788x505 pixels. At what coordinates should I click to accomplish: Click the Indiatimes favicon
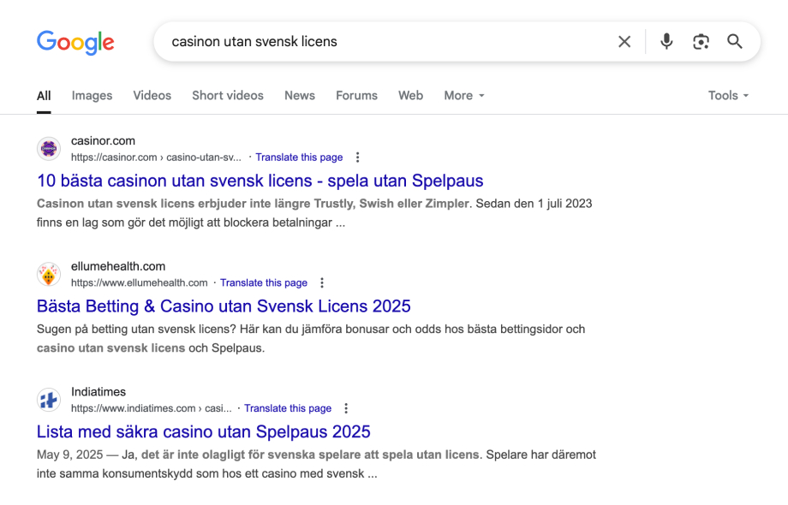(x=49, y=399)
